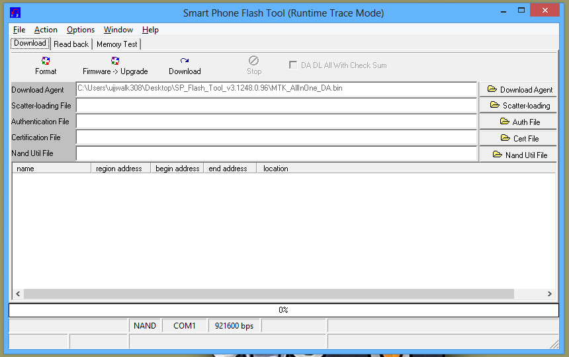
Task: Maximize the Flash Tool window
Action: coord(521,11)
